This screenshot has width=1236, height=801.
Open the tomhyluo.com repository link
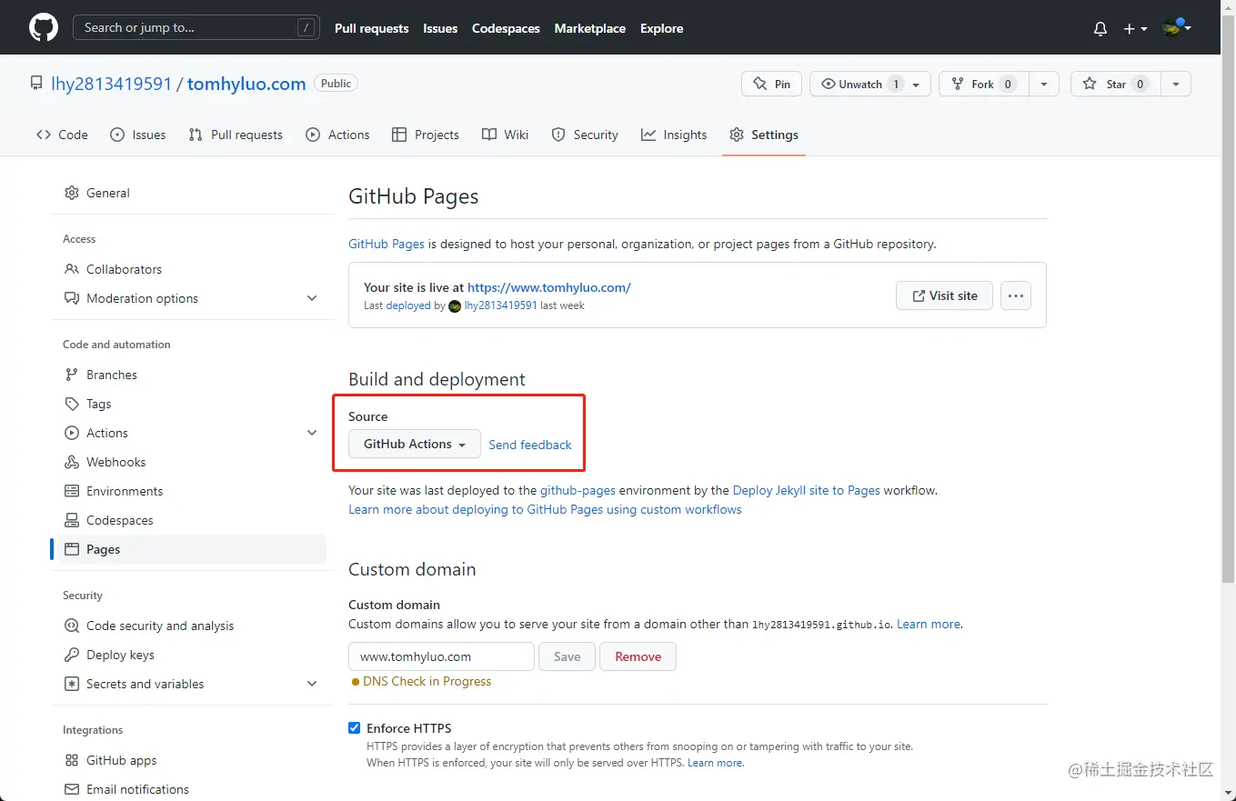pos(246,84)
